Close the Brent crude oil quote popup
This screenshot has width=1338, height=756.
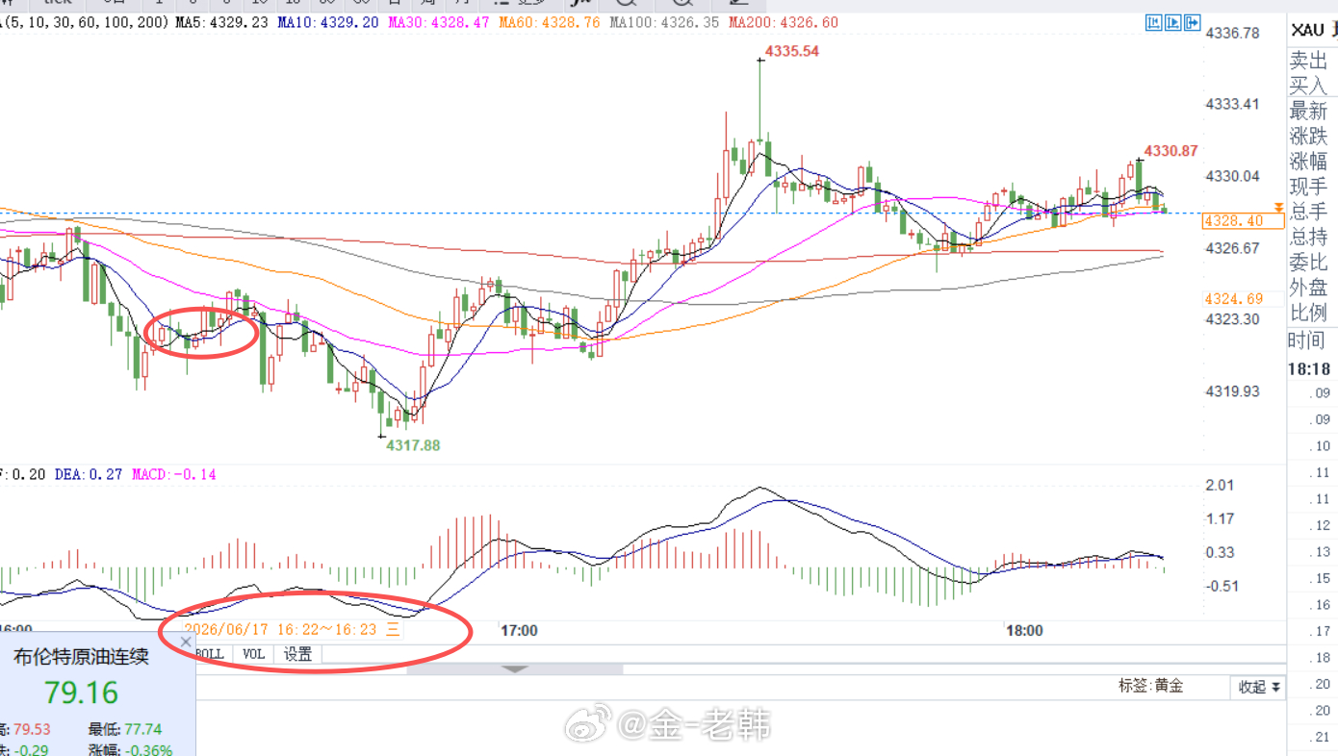(x=186, y=641)
